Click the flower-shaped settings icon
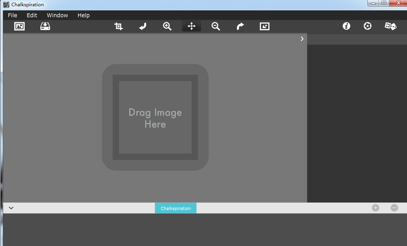The image size is (407, 246). (x=367, y=26)
